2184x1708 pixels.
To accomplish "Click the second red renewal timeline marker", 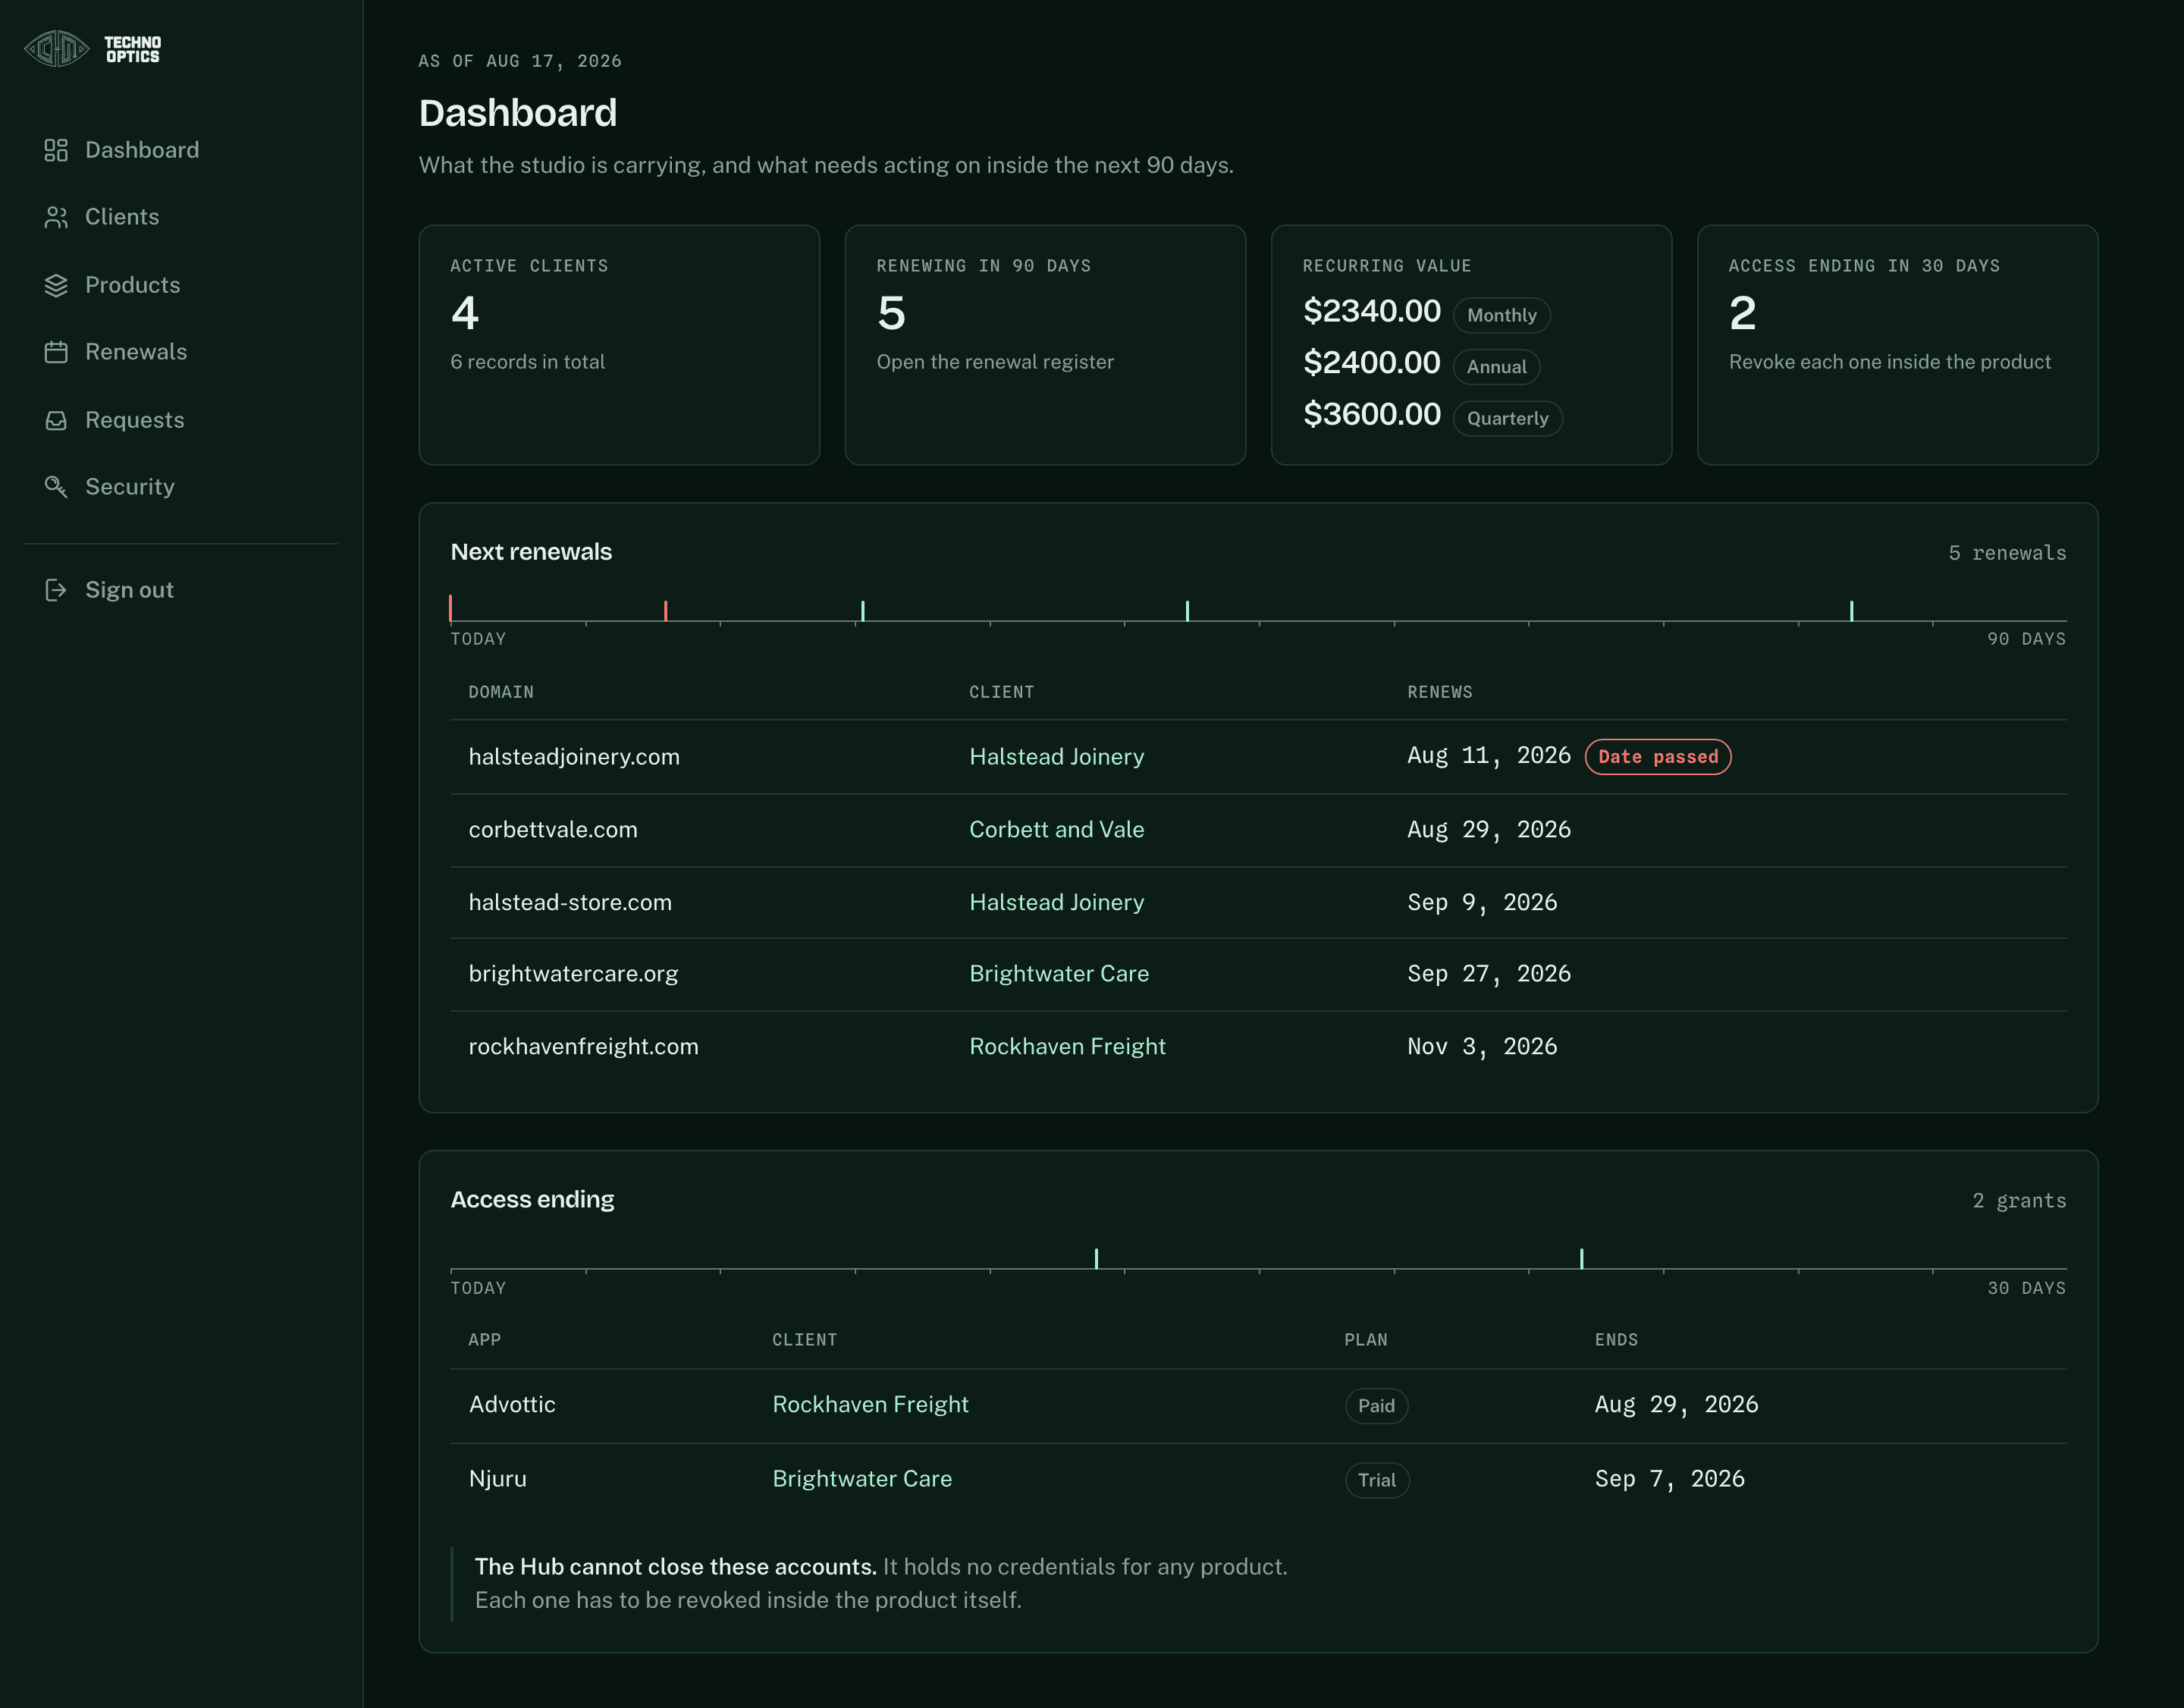I will pos(666,611).
